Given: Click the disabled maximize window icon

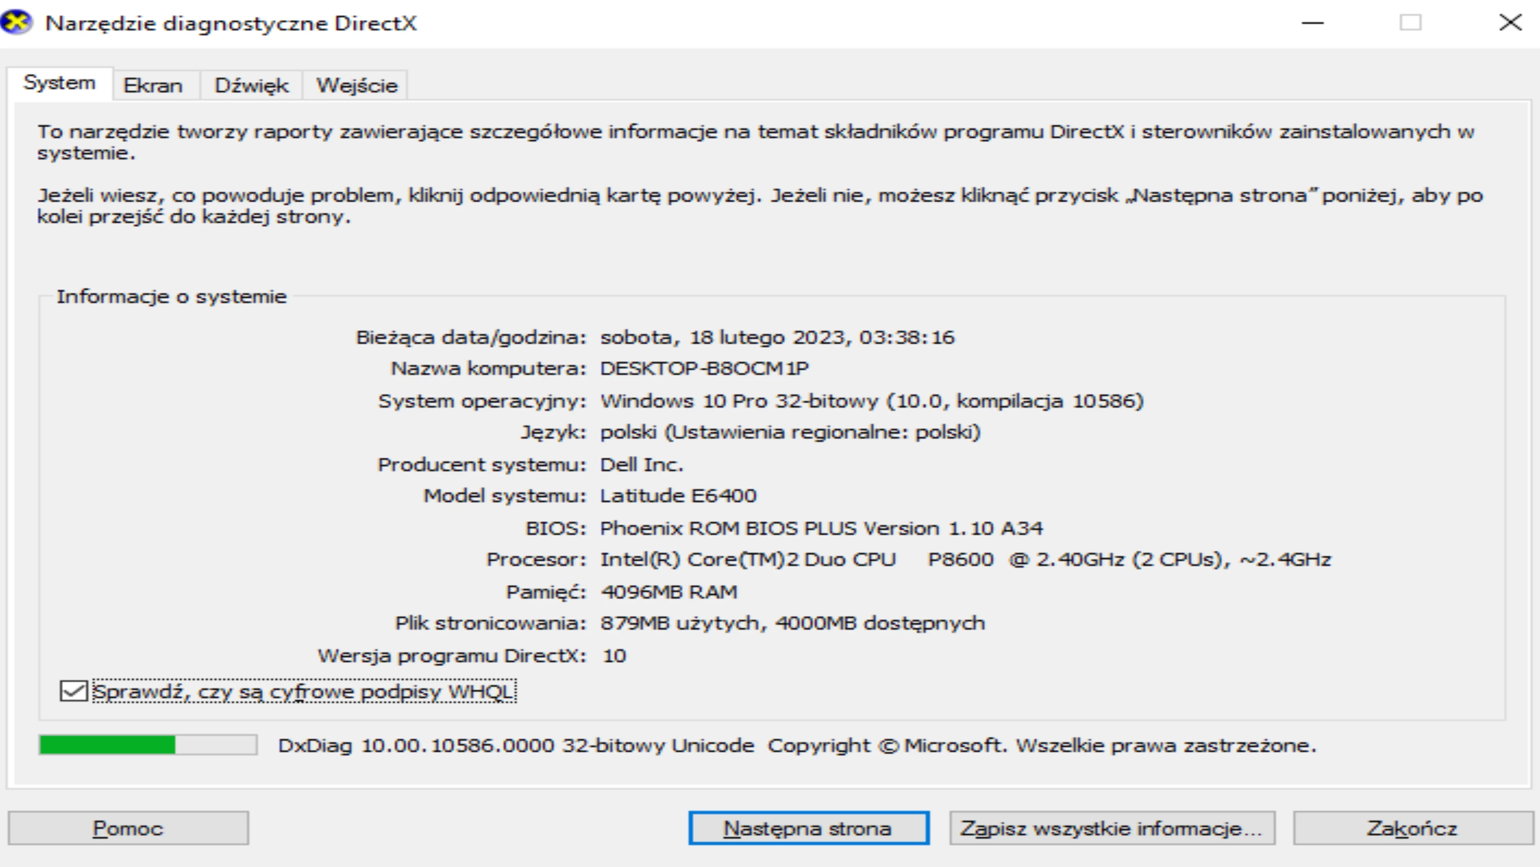Looking at the screenshot, I should (1410, 23).
